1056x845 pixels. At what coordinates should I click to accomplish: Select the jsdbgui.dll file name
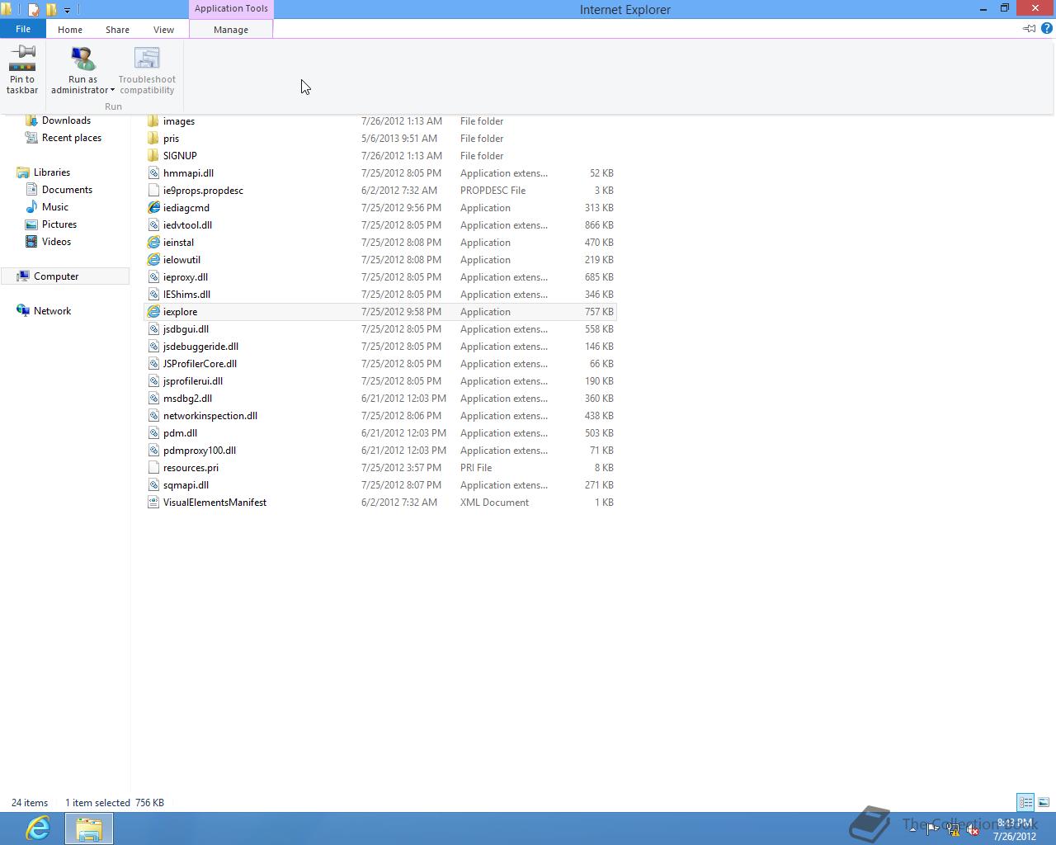click(x=186, y=329)
